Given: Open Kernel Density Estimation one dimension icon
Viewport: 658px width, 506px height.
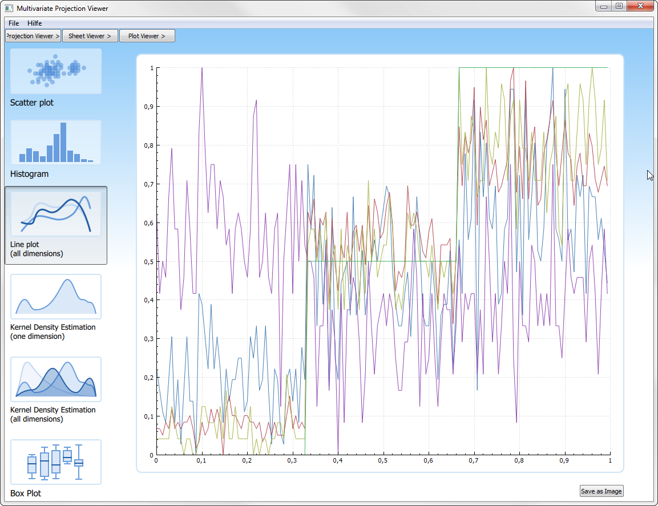Looking at the screenshot, I should pyautogui.click(x=56, y=297).
